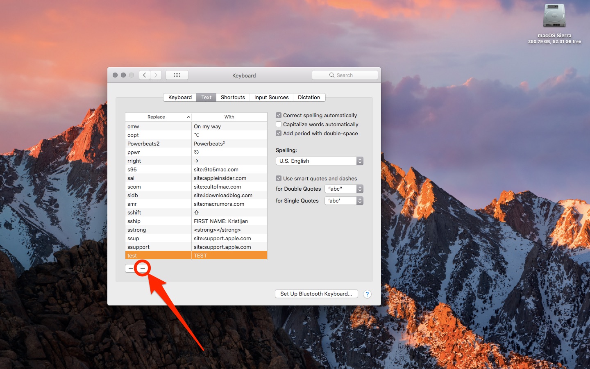Switch to the Input Sources tab
This screenshot has width=590, height=369.
[271, 97]
